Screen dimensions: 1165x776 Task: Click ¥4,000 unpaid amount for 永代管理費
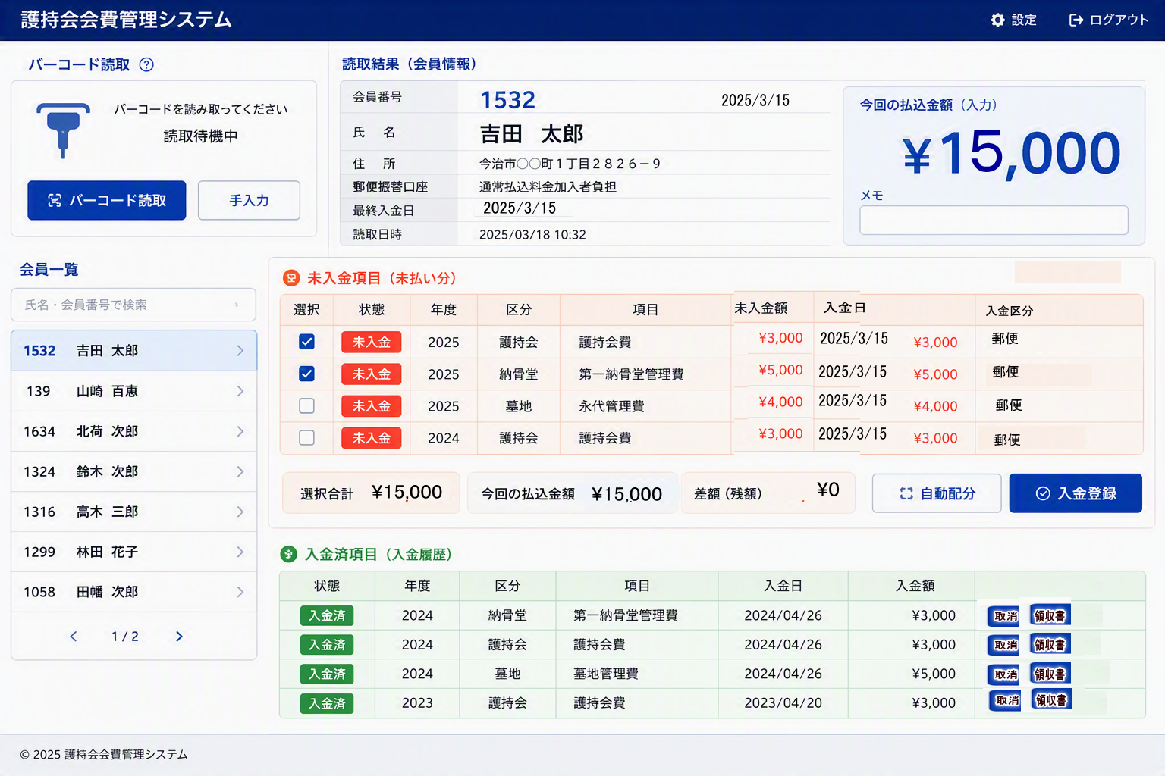(780, 402)
